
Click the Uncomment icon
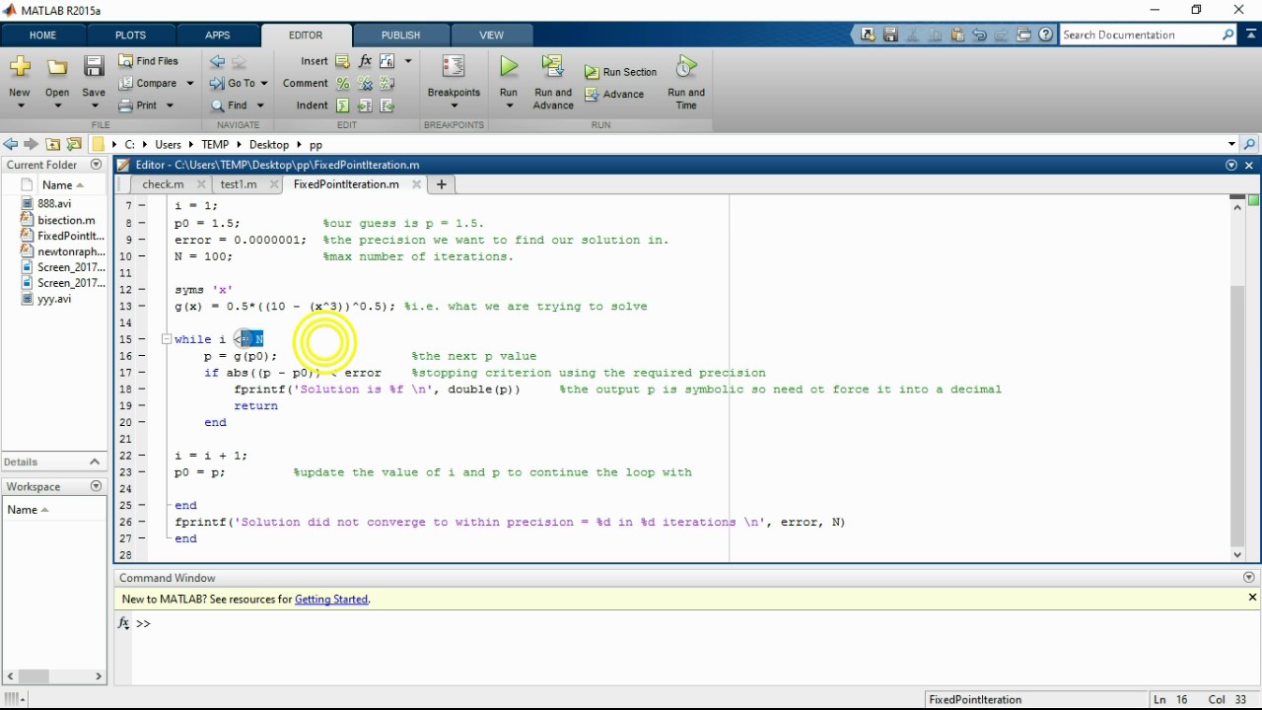(x=365, y=84)
